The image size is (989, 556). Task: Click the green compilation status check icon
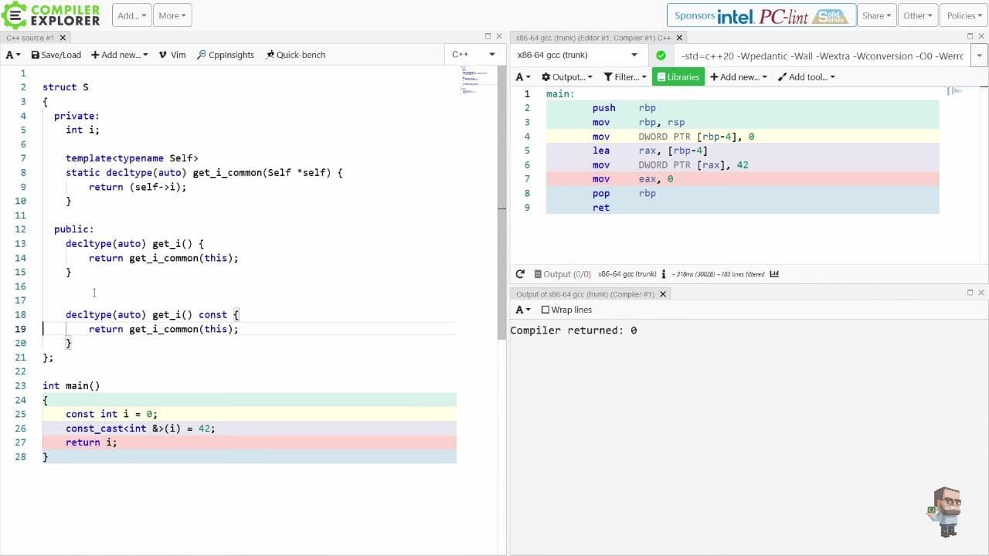click(661, 55)
